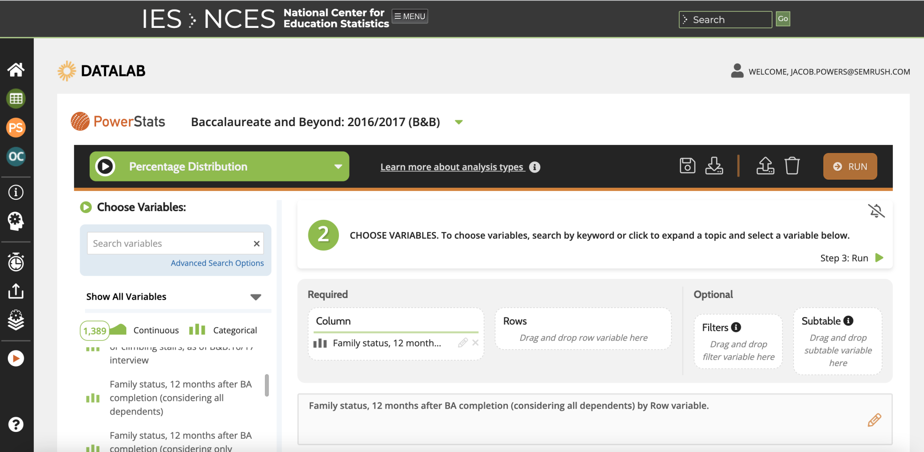Image resolution: width=924 pixels, height=452 pixels.
Task: Click the Subtable drop area
Action: (838, 341)
